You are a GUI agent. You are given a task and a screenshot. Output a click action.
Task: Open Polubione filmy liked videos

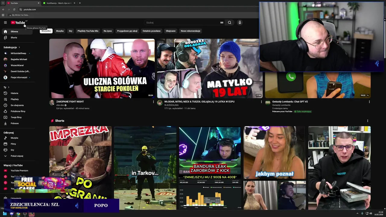pos(17,111)
